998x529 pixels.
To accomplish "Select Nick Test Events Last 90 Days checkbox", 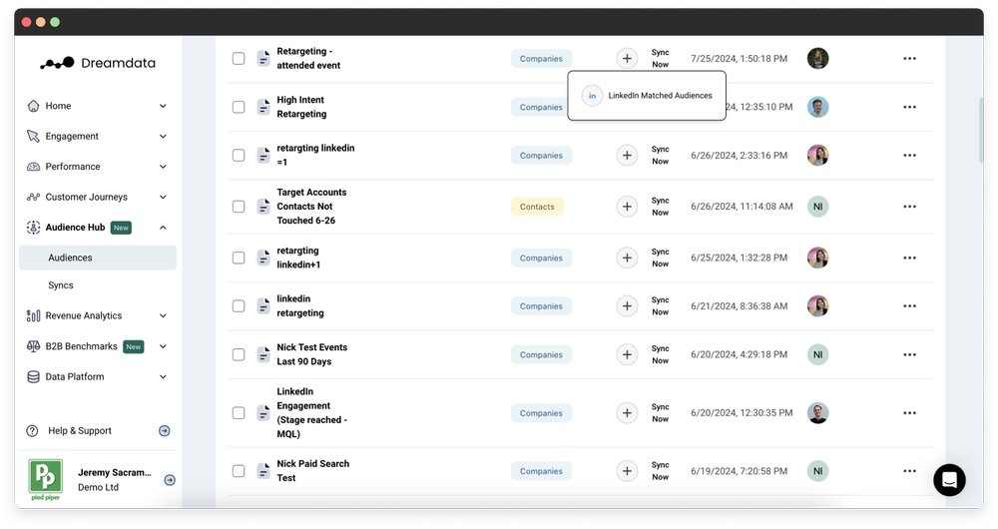I will (239, 354).
